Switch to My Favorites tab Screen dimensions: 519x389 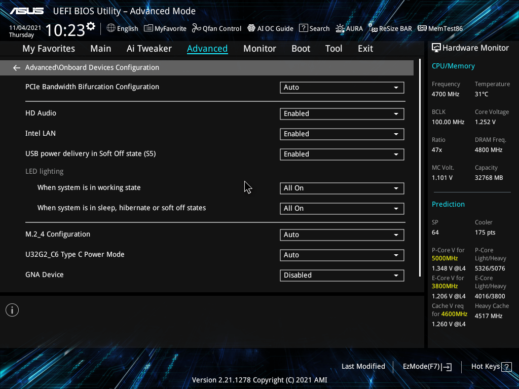tap(49, 49)
